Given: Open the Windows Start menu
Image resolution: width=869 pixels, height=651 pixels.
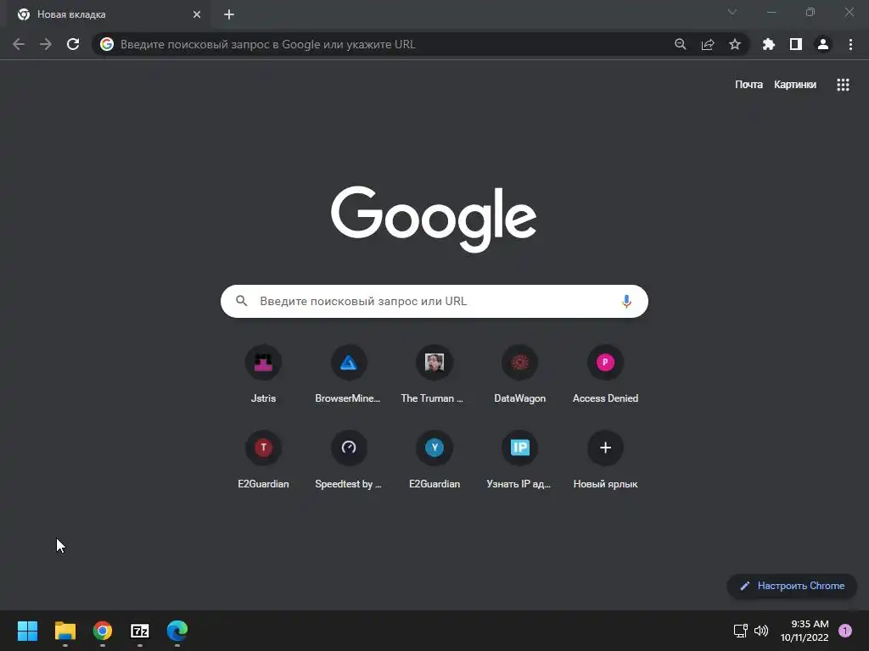Looking at the screenshot, I should (x=28, y=631).
